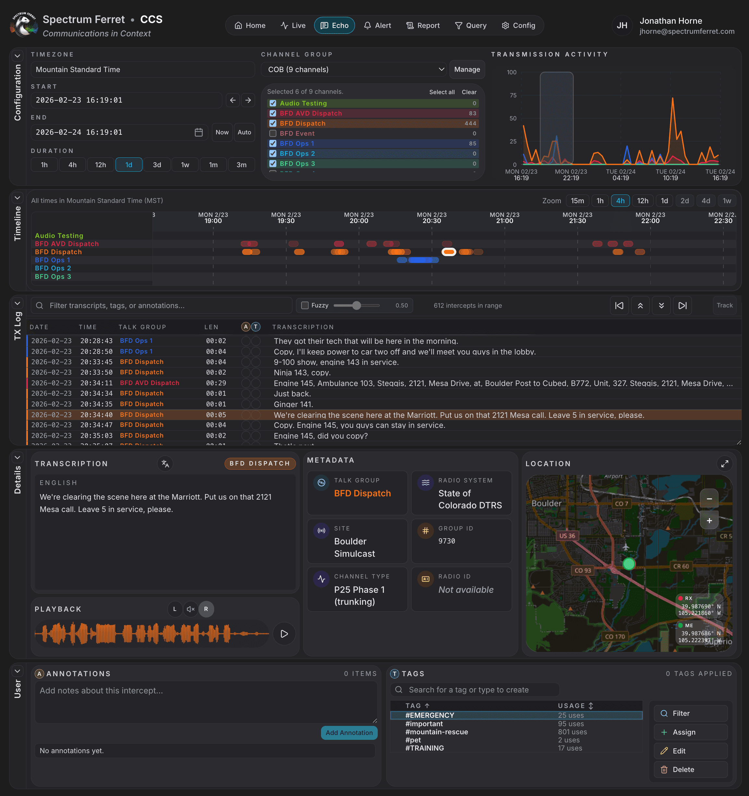
Task: Click the calendar icon on the END date field
Action: click(199, 132)
